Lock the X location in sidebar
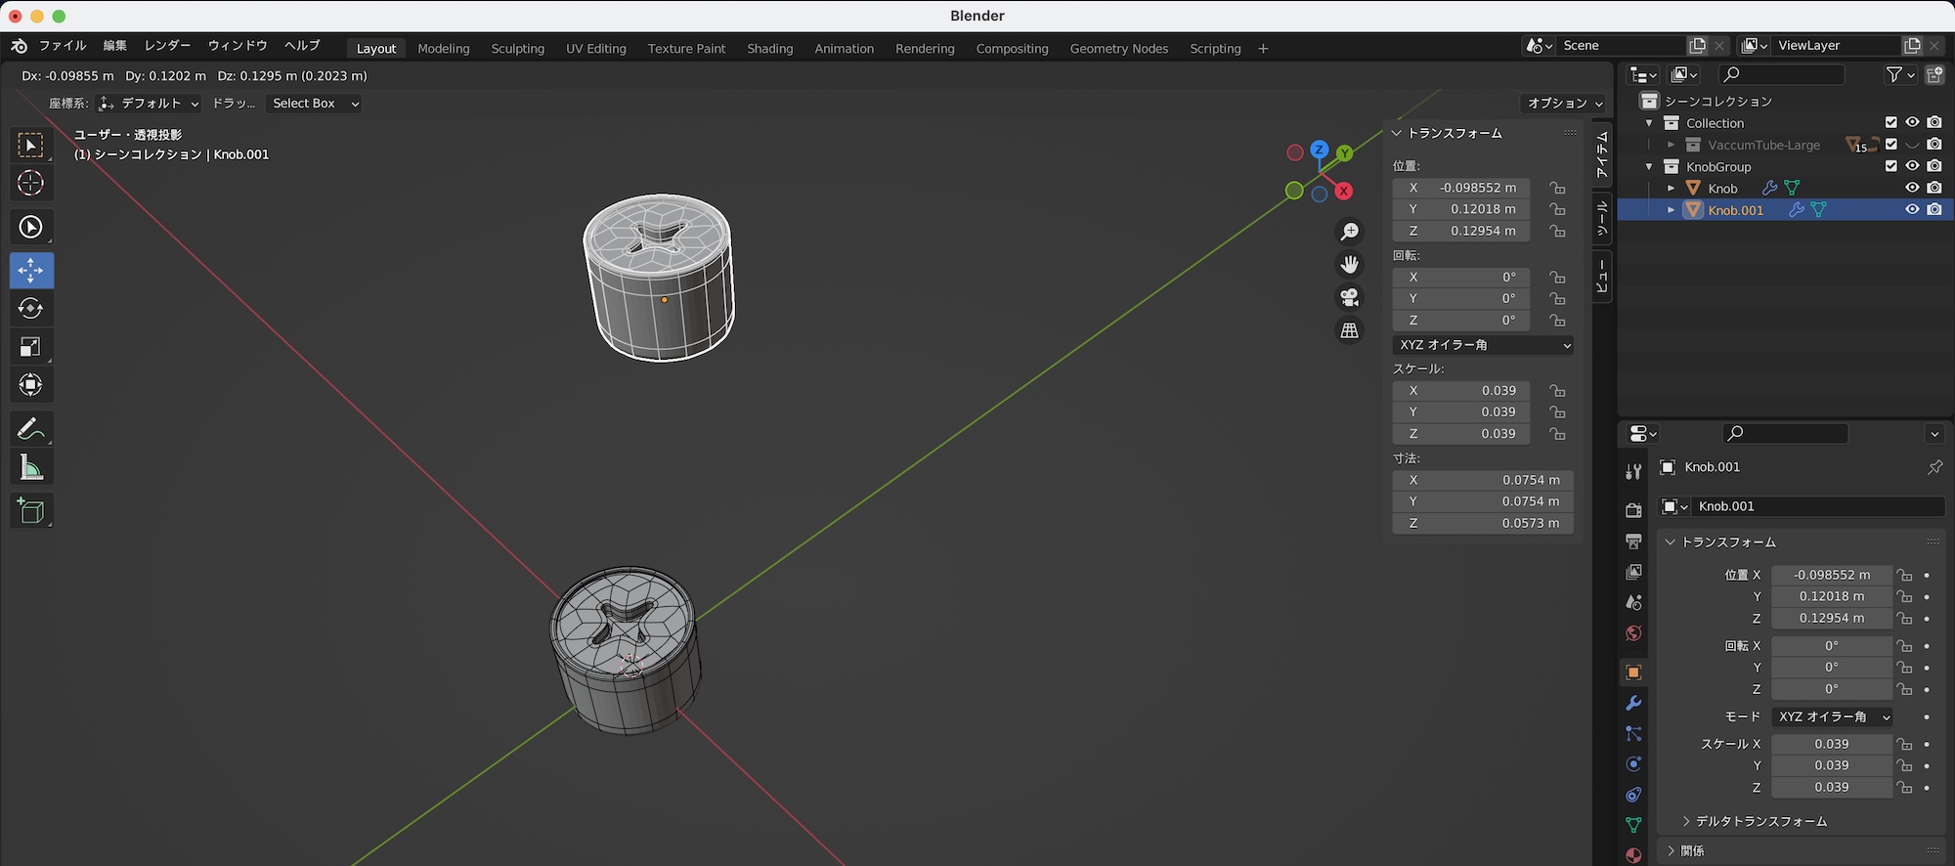Image resolution: width=1955 pixels, height=866 pixels. click(1557, 188)
